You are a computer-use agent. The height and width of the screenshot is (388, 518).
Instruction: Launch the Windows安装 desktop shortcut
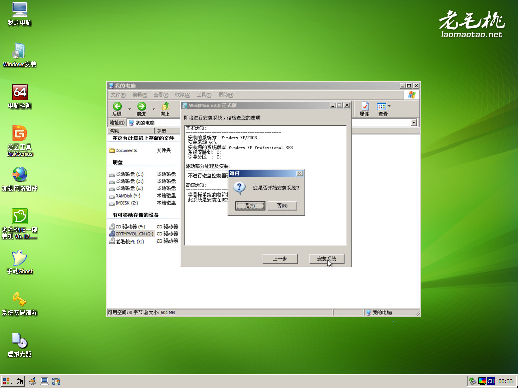[20, 55]
